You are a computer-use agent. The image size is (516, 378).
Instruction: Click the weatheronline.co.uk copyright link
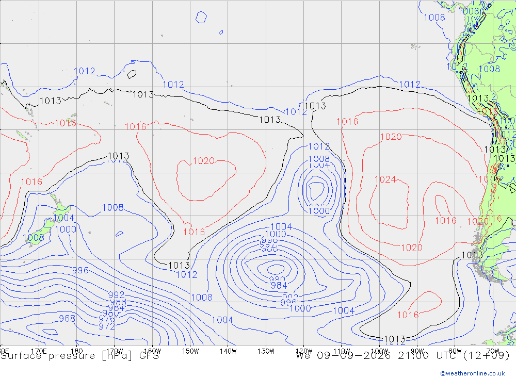tap(473, 373)
